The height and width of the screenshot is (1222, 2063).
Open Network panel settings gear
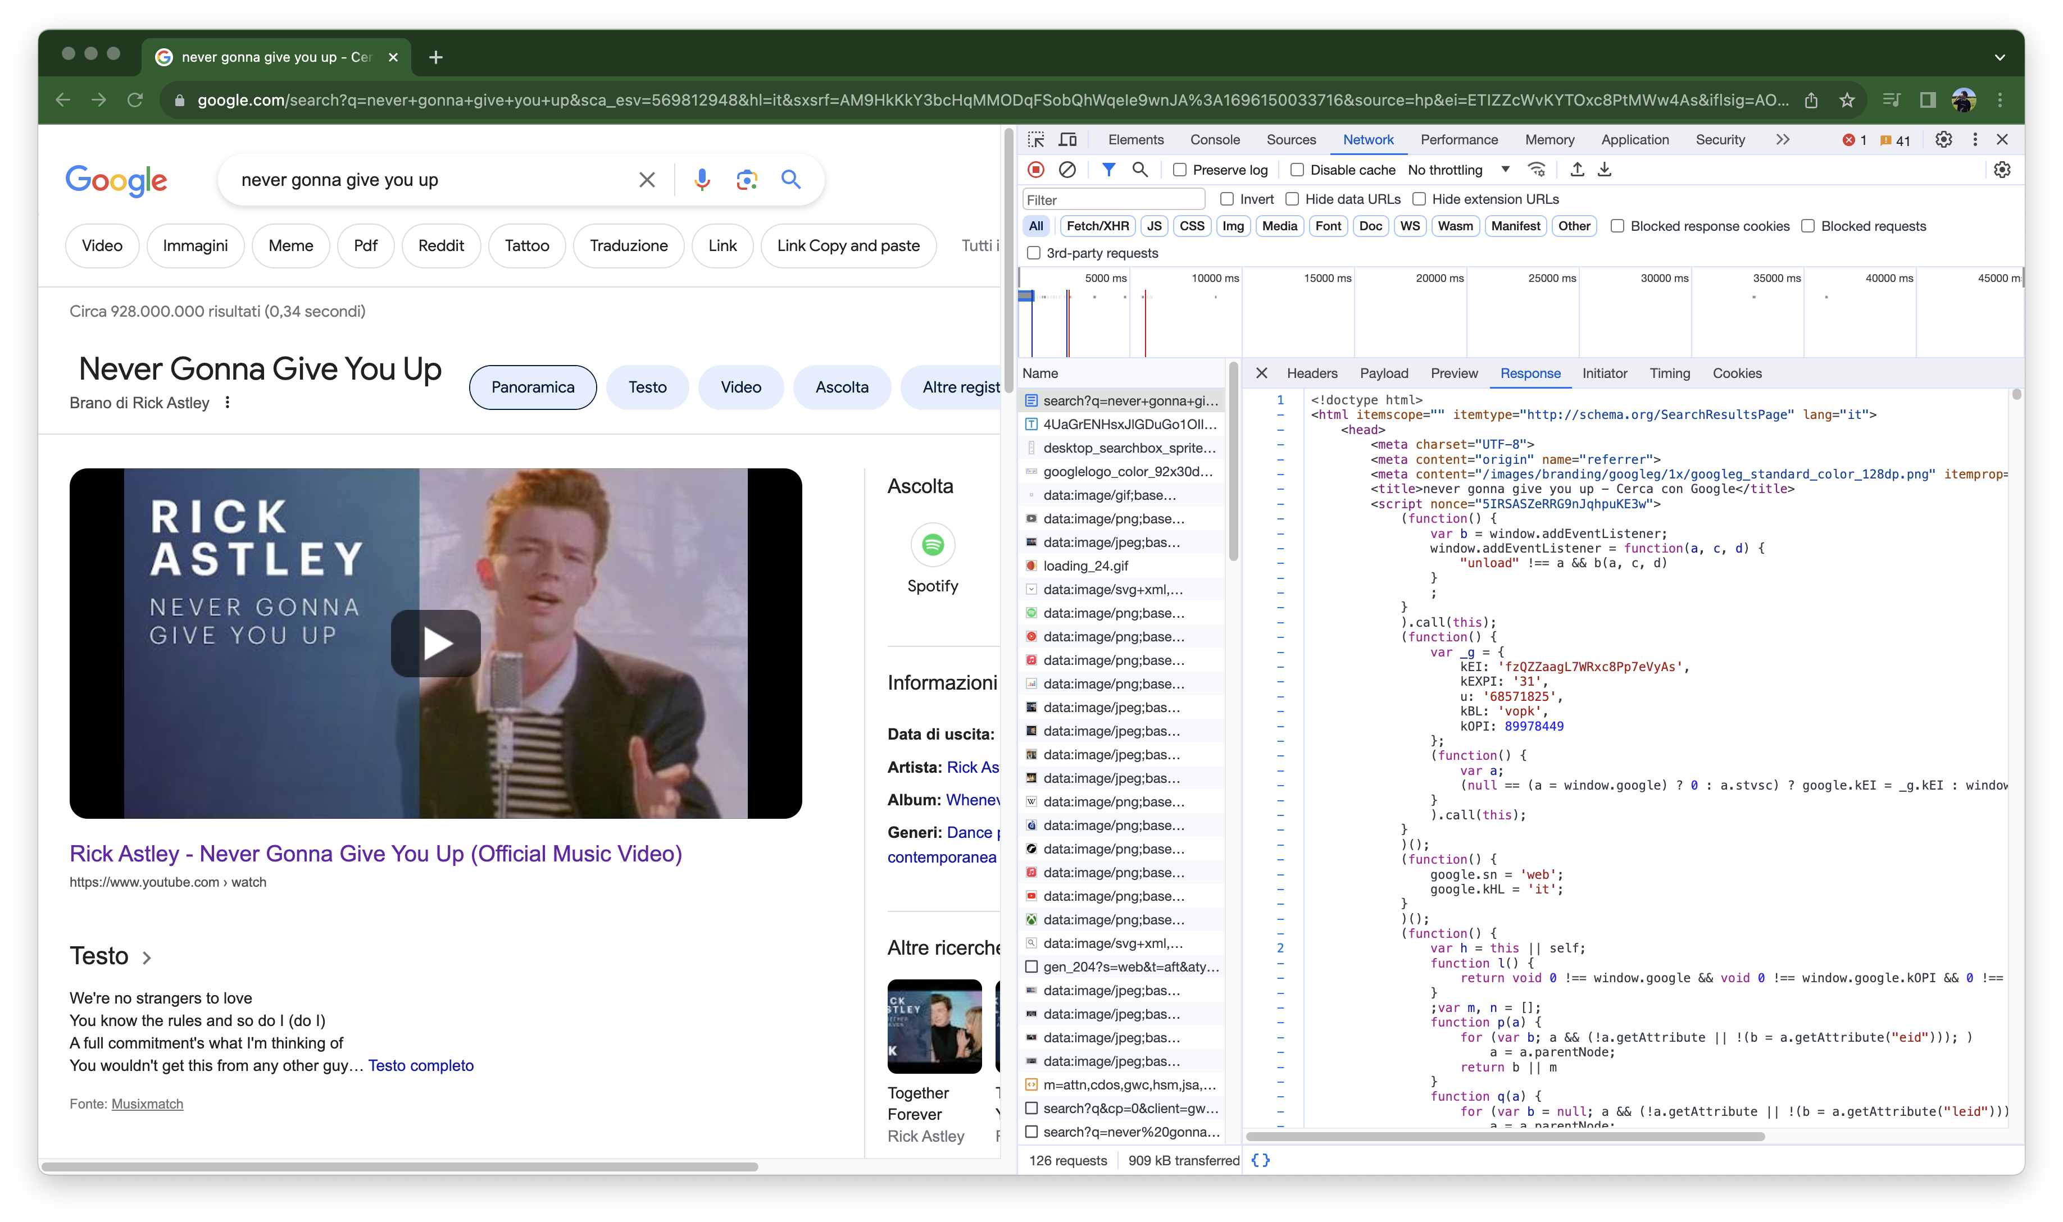(2002, 170)
